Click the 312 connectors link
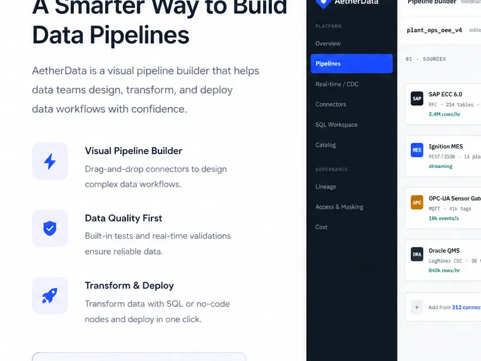 click(466, 307)
